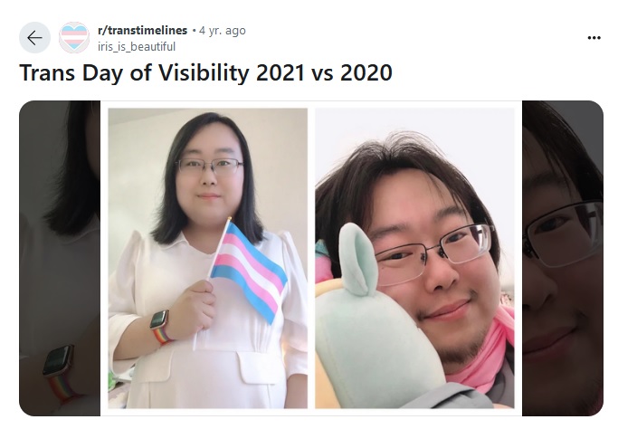
Task: Open the three-dot post options menu
Action: pos(594,38)
